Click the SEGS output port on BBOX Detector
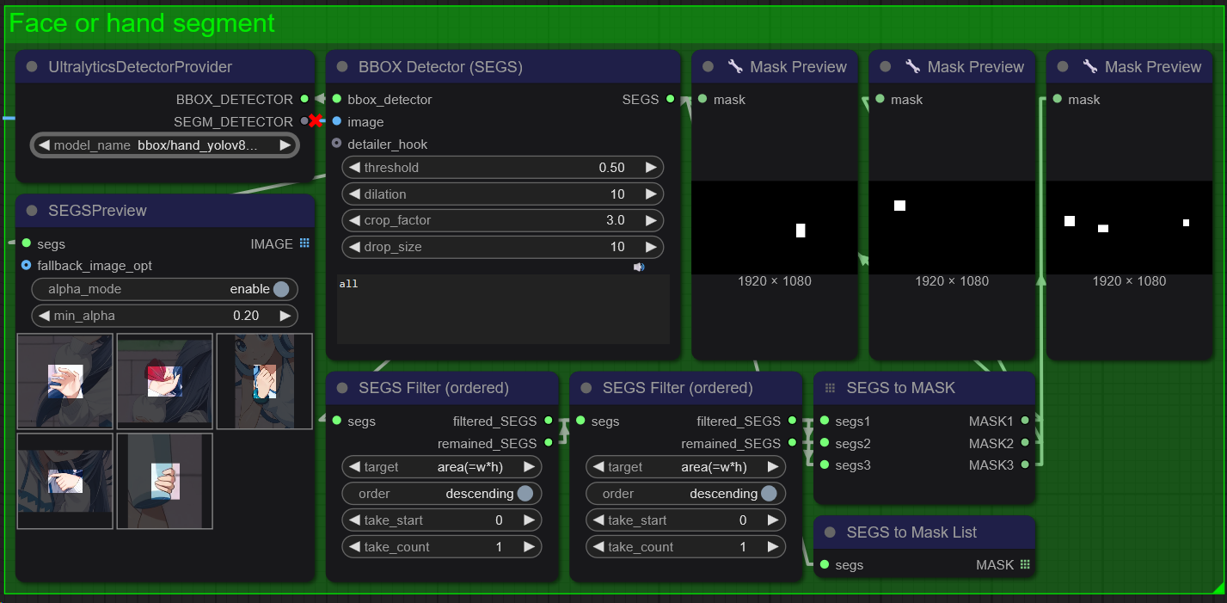This screenshot has height=603, width=1227. 670,100
